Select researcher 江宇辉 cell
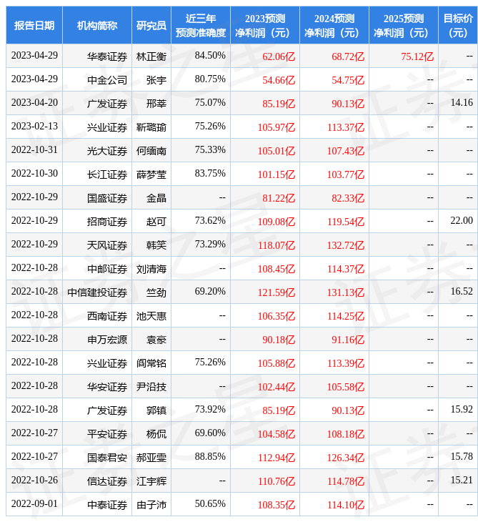 (x=151, y=481)
